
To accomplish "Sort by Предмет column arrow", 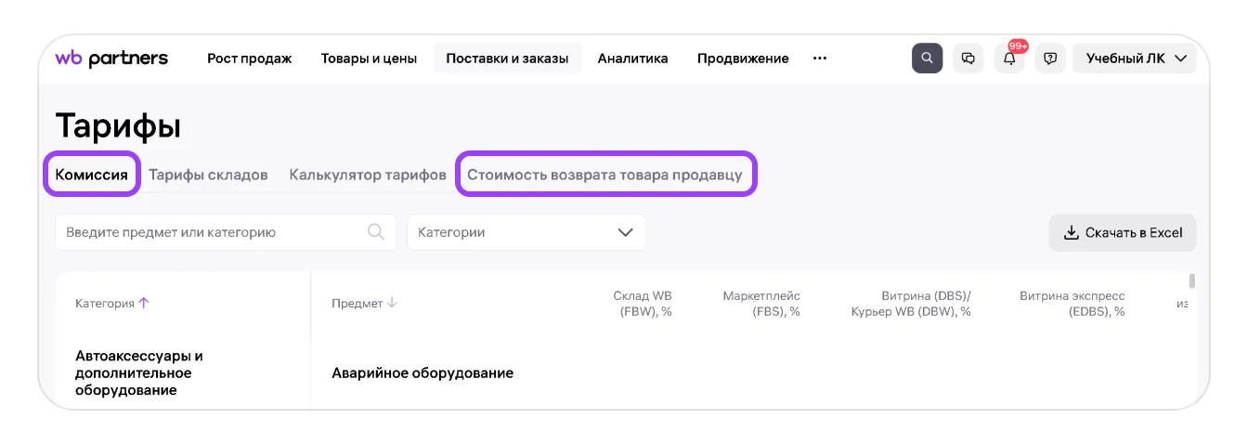I will (392, 303).
